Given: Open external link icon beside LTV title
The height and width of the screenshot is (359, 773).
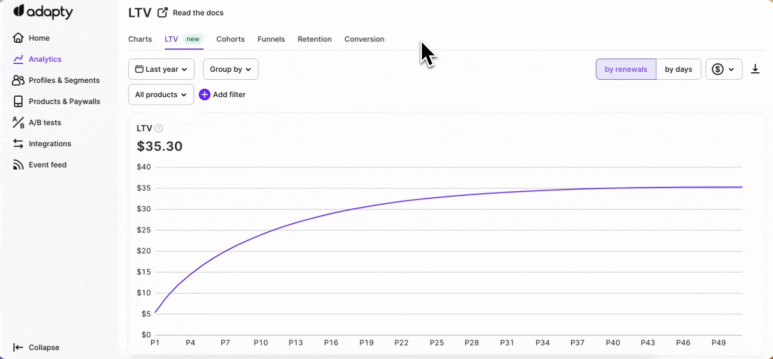Looking at the screenshot, I should tap(162, 13).
